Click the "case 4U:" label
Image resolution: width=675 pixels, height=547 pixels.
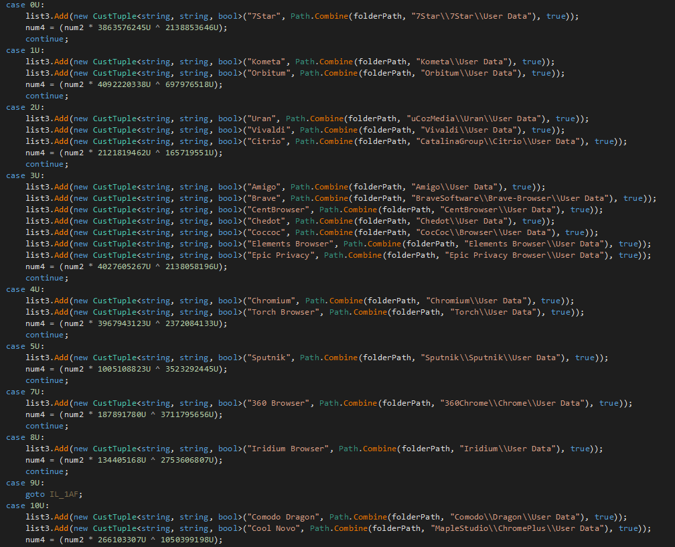(25, 290)
